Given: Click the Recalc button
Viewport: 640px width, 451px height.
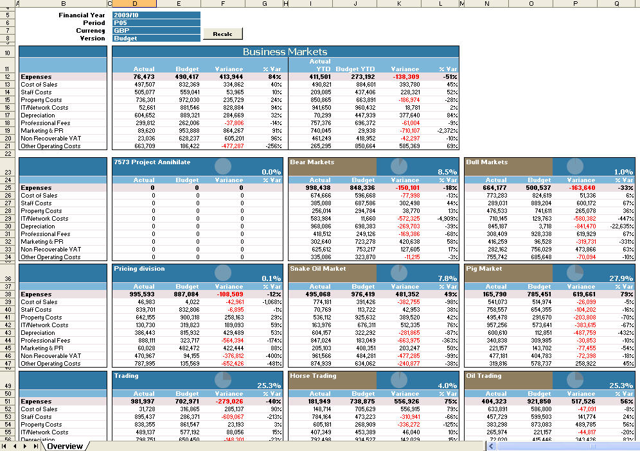Looking at the screenshot, I should coord(223,34).
